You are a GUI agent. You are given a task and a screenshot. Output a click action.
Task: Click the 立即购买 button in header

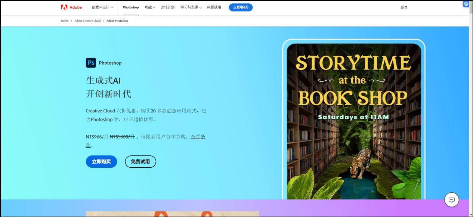tap(241, 7)
